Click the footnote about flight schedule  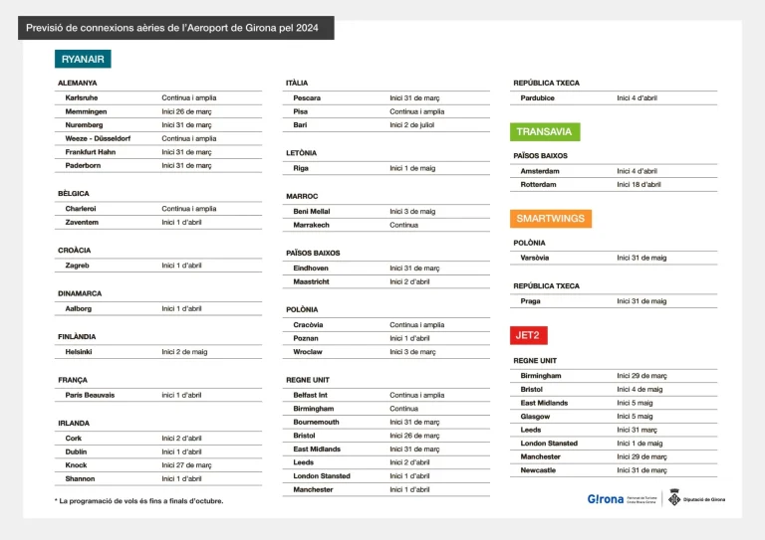pyautogui.click(x=139, y=500)
